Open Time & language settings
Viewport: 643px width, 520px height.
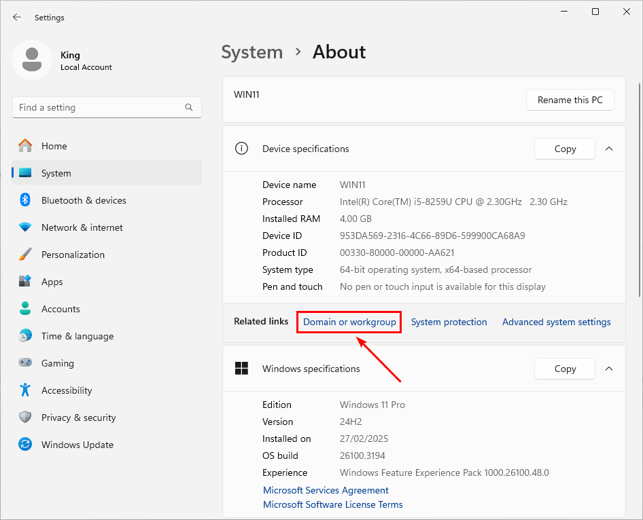(77, 336)
